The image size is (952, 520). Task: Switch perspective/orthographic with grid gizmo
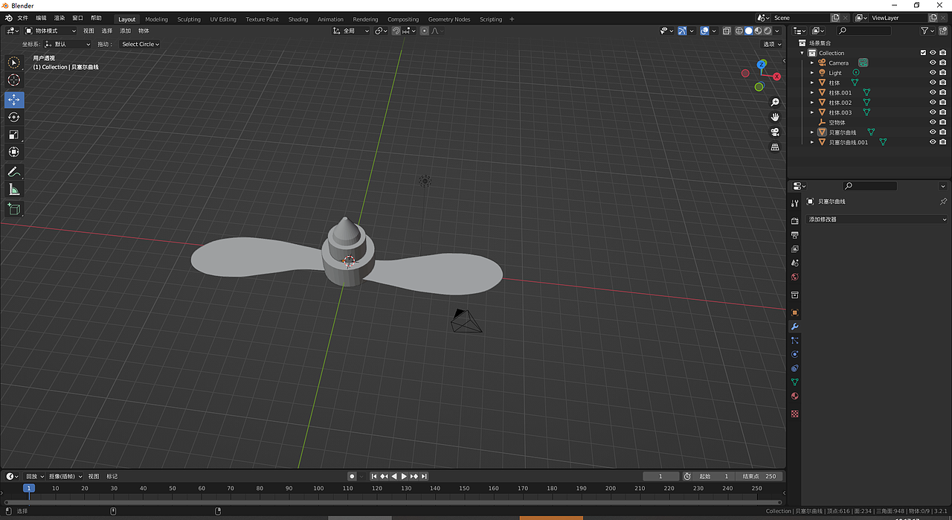(775, 147)
